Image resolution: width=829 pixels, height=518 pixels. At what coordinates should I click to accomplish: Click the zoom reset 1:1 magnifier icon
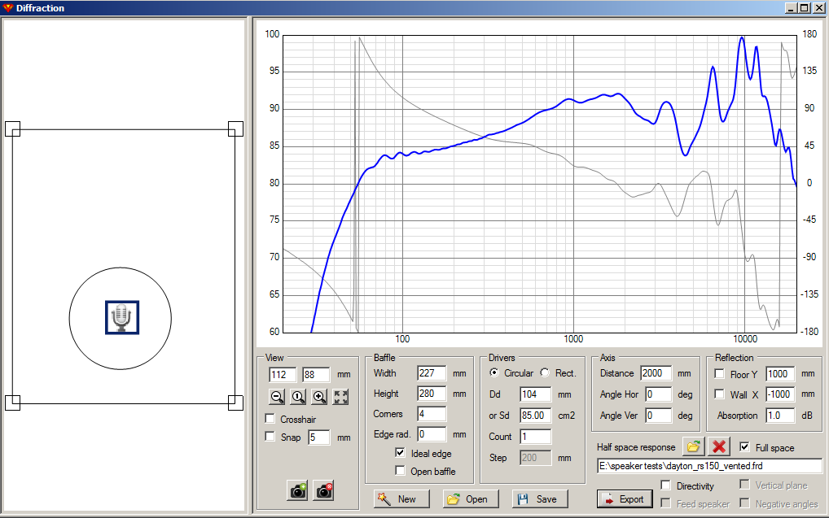(298, 397)
